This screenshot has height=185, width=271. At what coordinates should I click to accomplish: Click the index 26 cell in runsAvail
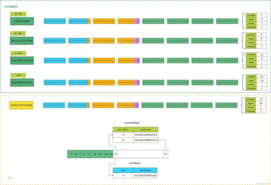coord(123,175)
